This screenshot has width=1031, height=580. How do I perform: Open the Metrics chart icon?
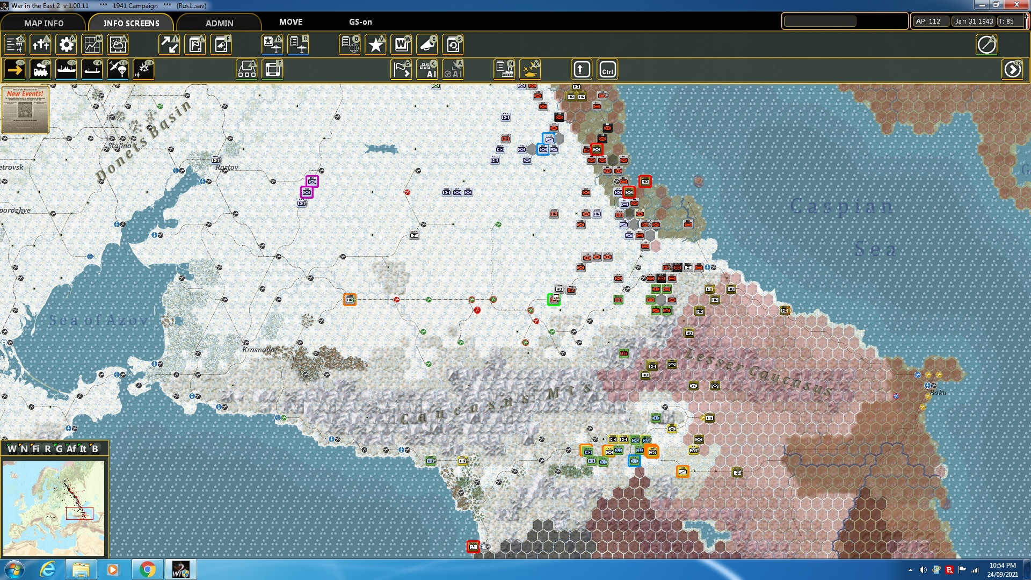click(92, 45)
